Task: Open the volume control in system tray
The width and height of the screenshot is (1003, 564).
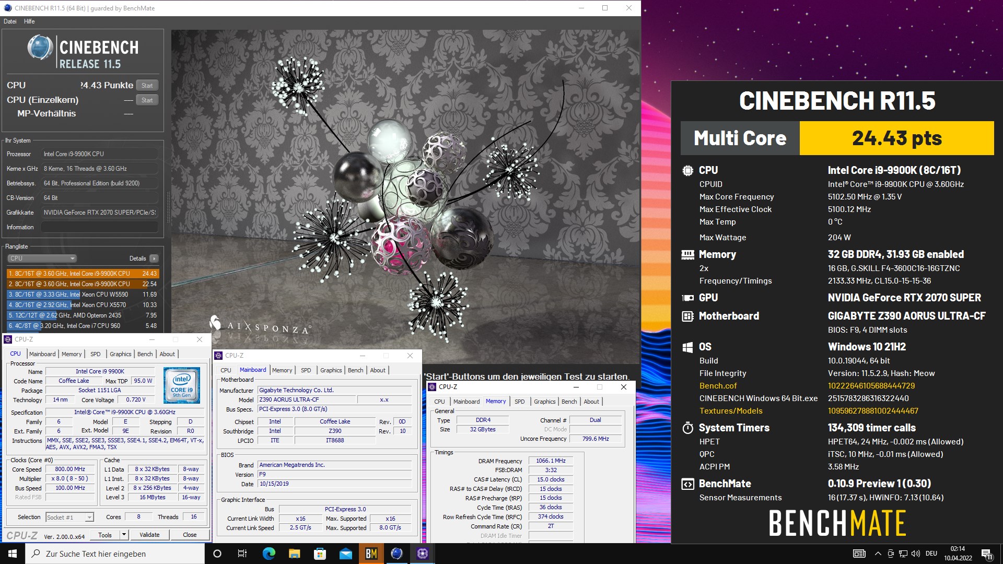Action: coord(915,554)
